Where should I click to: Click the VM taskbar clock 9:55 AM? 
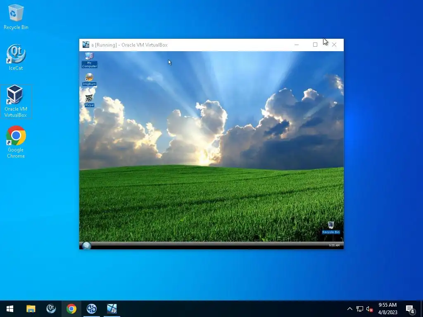[x=334, y=245]
